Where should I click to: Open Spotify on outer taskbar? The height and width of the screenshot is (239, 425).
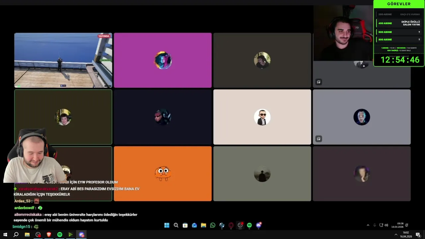(60, 235)
